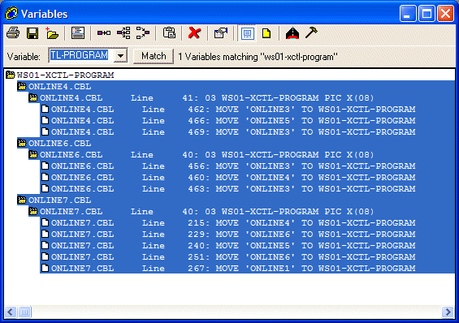Click the expand tree branches icon

123,33
